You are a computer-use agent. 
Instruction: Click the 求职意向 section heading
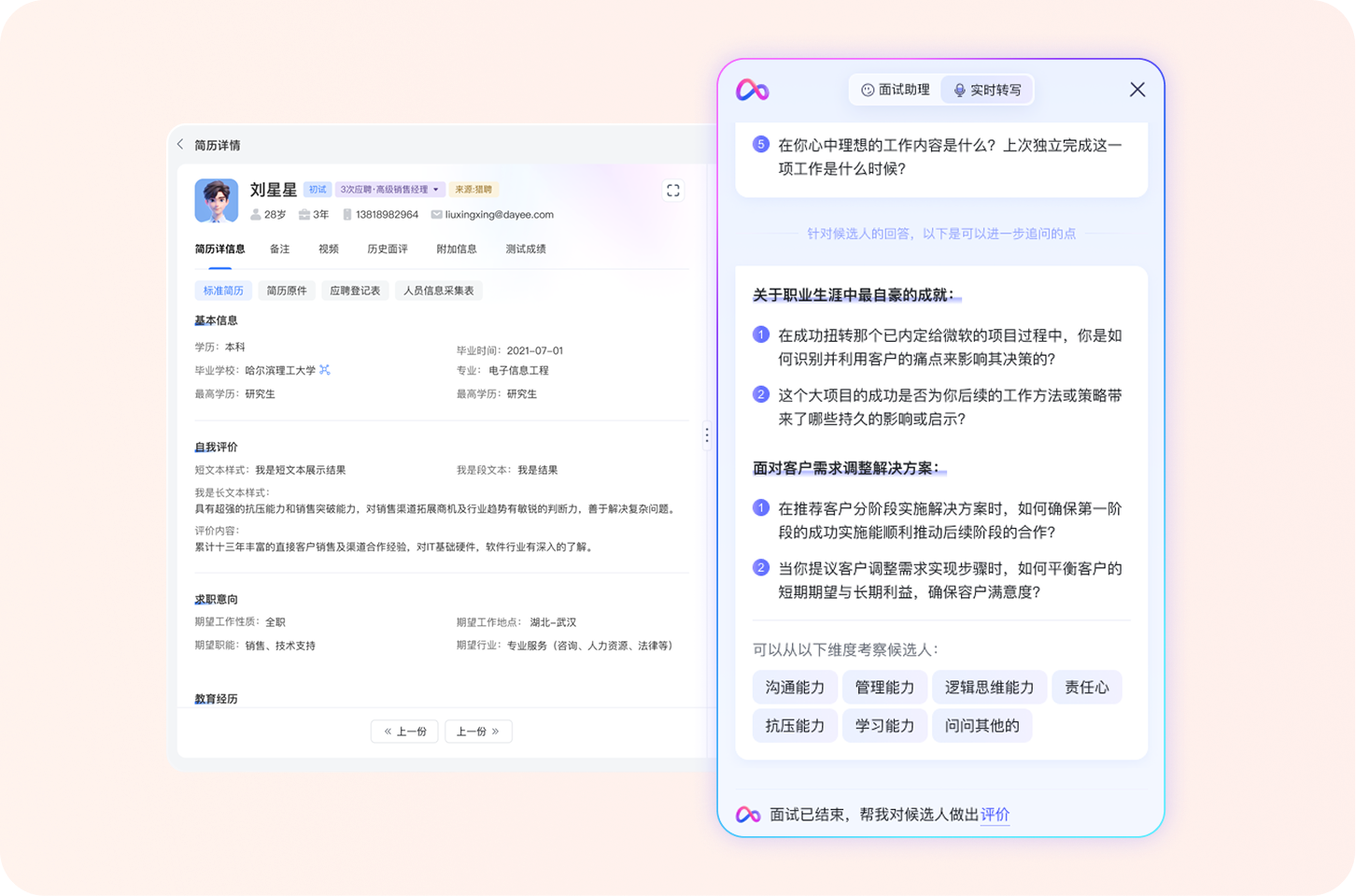coord(216,600)
